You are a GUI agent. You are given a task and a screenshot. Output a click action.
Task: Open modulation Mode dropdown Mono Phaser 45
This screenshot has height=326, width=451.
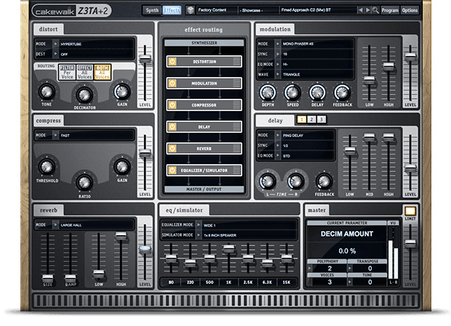click(306, 44)
